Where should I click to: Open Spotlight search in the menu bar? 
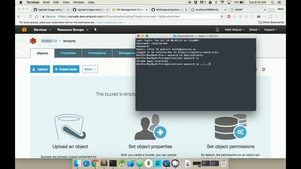click(x=272, y=2)
